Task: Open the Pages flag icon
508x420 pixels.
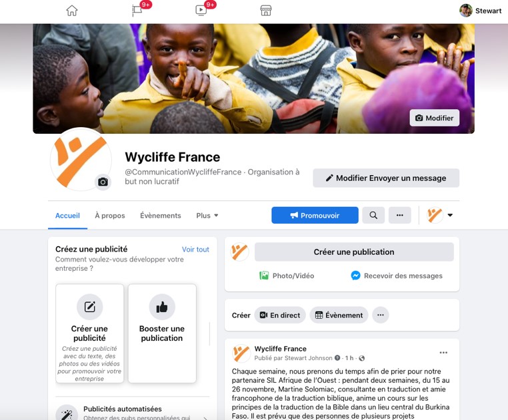Action: pos(137,11)
